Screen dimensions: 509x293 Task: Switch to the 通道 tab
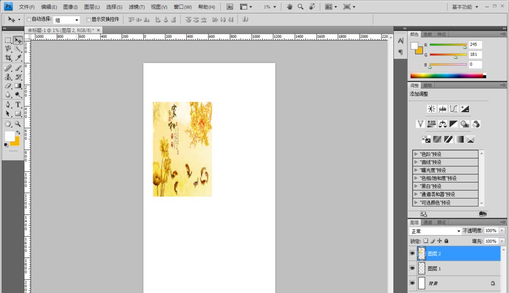coord(428,223)
